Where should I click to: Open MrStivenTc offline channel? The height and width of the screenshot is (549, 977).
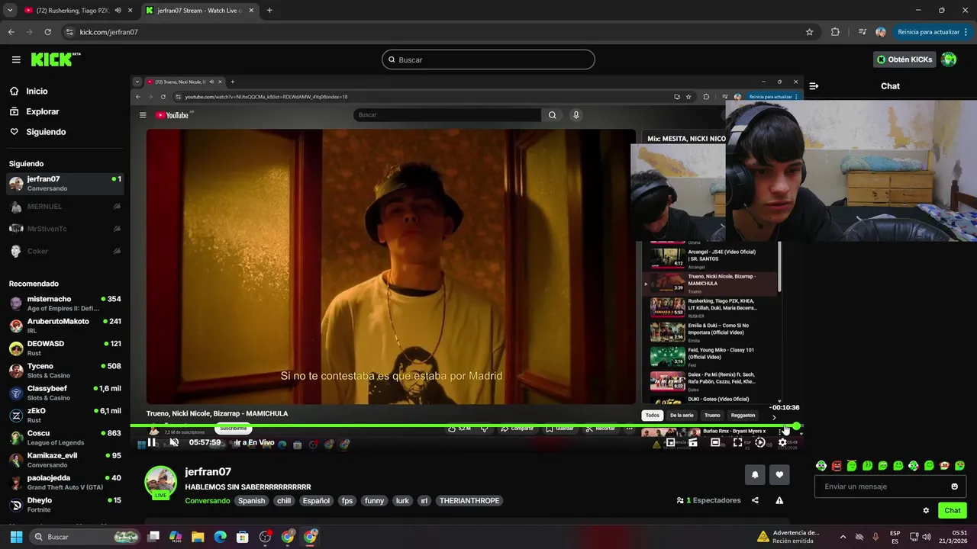click(65, 229)
